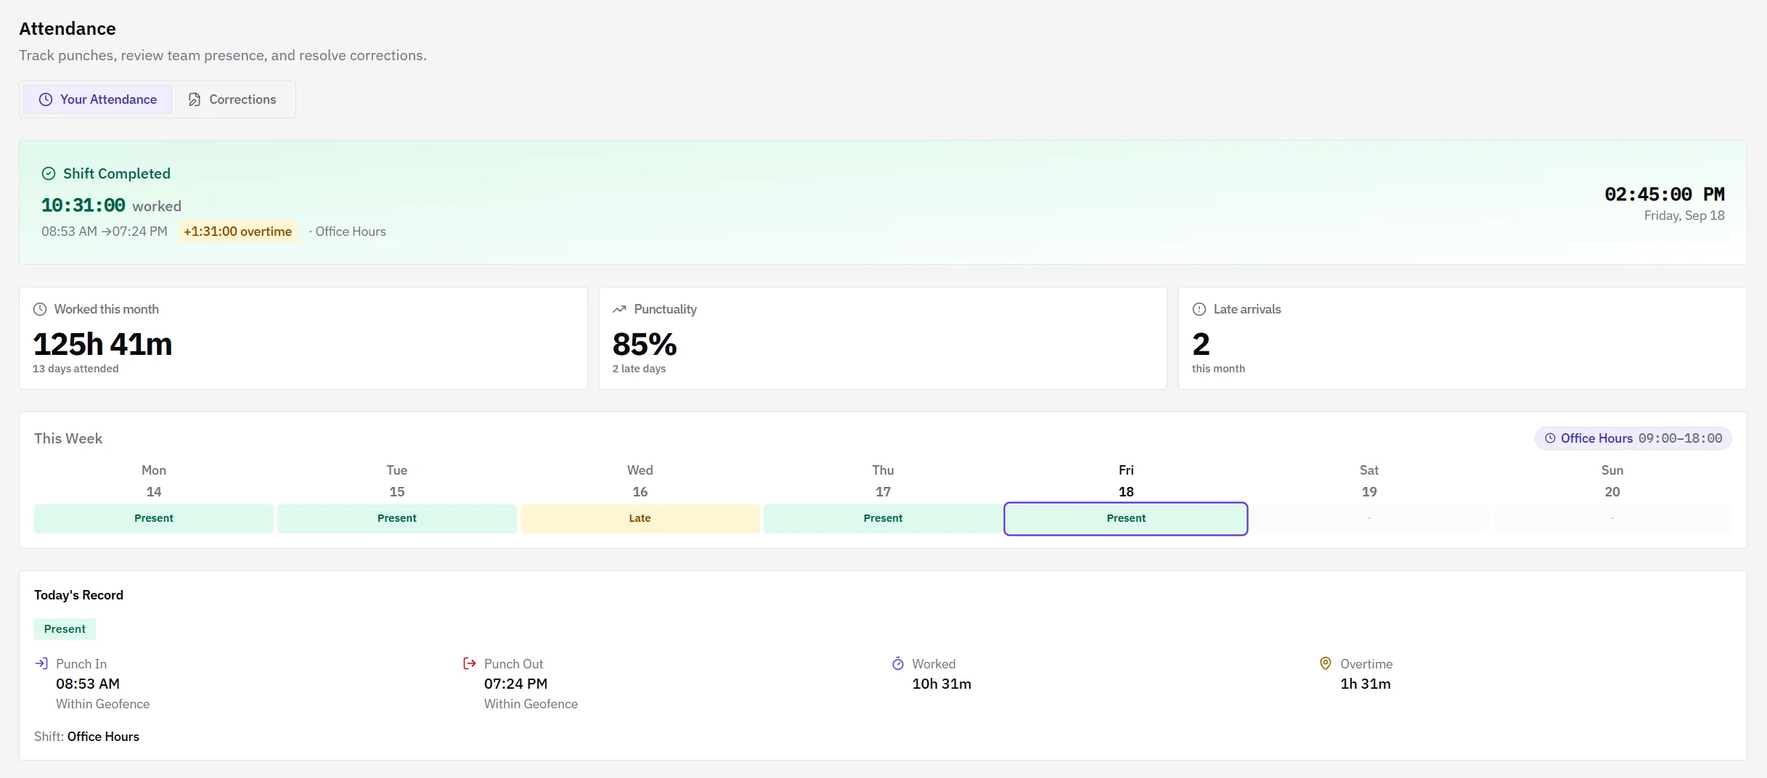This screenshot has height=778, width=1767.
Task: Select Tuesday 15 Present day cell
Action: 397,518
